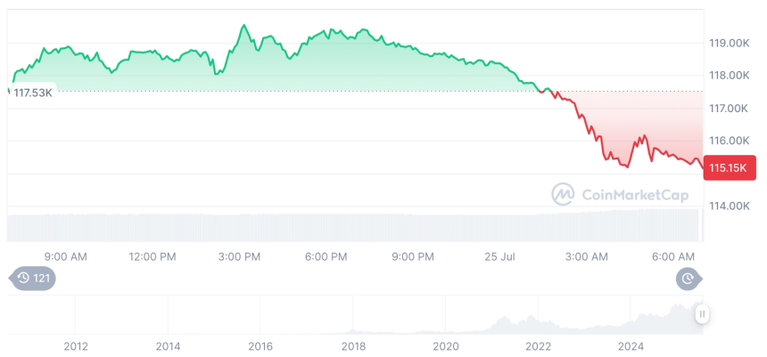Image resolution: width=767 pixels, height=357 pixels.
Task: Click the 114.00K price axis label
Action: 729,206
